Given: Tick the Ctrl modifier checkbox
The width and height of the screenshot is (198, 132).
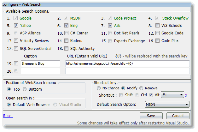Looking at the screenshot, I should (x=137, y=95).
